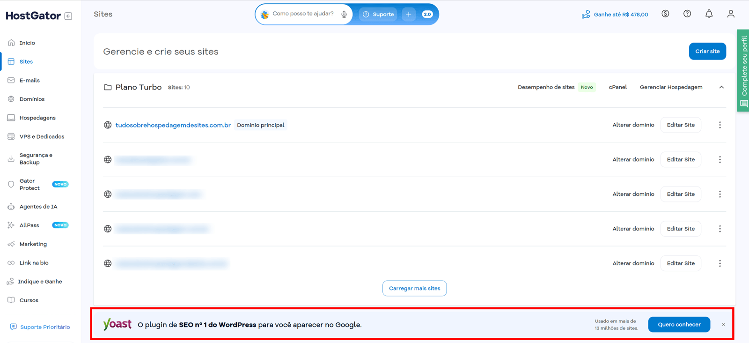Screen dimensions: 749x343
Task: Open three-dot menu in third site row
Action: (x=720, y=194)
